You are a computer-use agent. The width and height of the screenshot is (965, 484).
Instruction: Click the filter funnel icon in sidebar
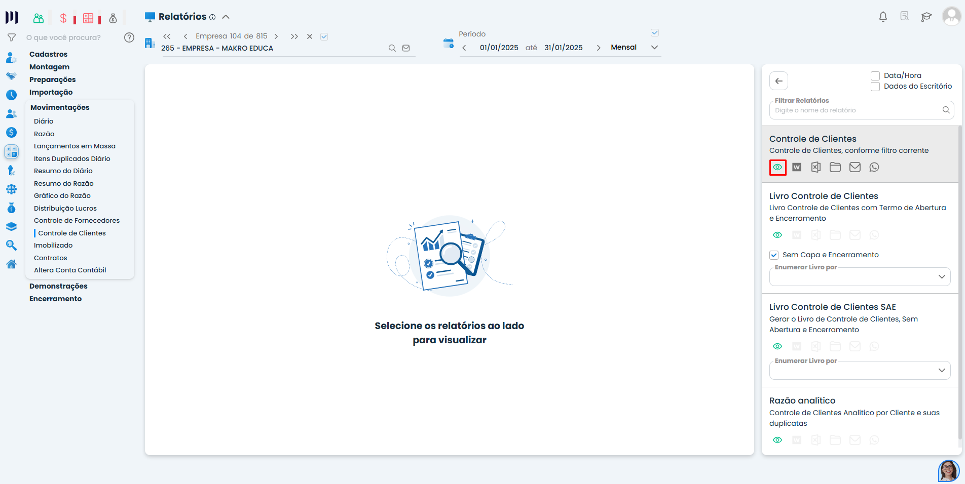(x=12, y=37)
